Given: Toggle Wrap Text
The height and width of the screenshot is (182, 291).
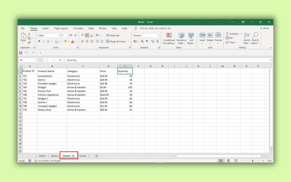Looking at the screenshot, I should click(x=113, y=35).
